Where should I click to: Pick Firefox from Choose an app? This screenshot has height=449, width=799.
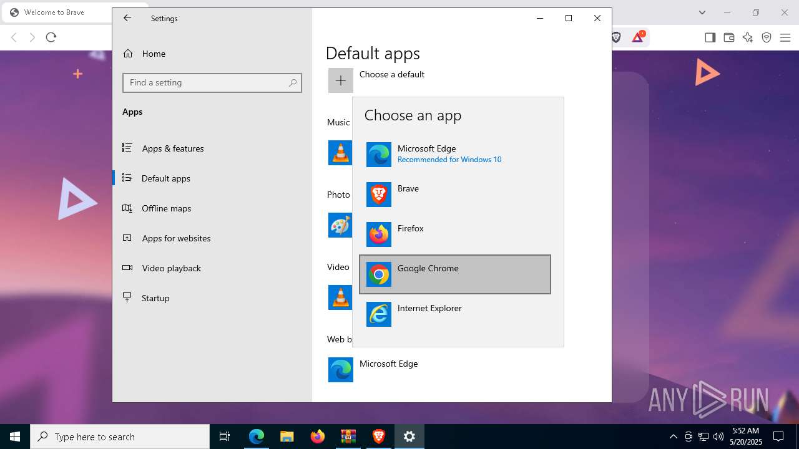tap(455, 234)
